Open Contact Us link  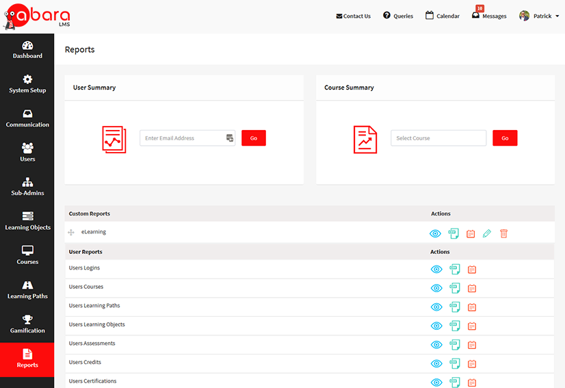[353, 16]
